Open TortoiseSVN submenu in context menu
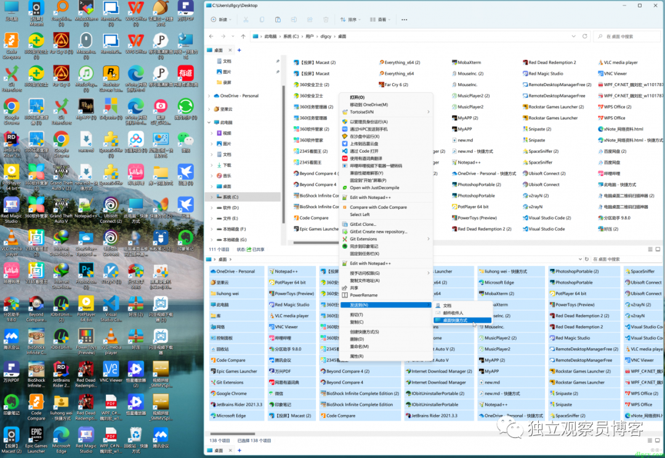The height and width of the screenshot is (458, 665). [x=386, y=112]
